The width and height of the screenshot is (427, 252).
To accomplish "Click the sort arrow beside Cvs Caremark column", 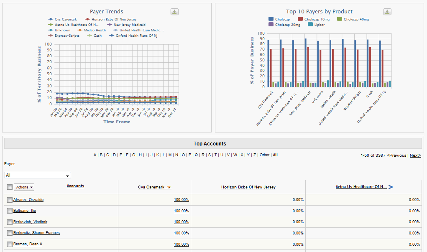I will 169,188.
